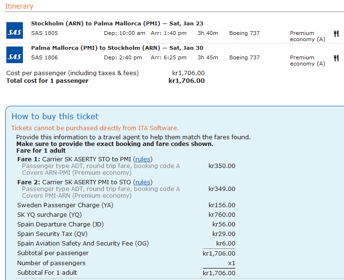Open the rules link for Fare 1
Image resolution: width=344 pixels, height=280 pixels.
pos(143,159)
